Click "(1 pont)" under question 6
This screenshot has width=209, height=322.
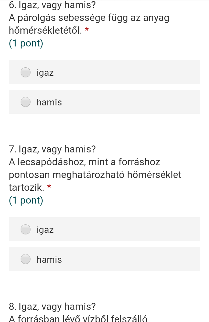tap(26, 43)
